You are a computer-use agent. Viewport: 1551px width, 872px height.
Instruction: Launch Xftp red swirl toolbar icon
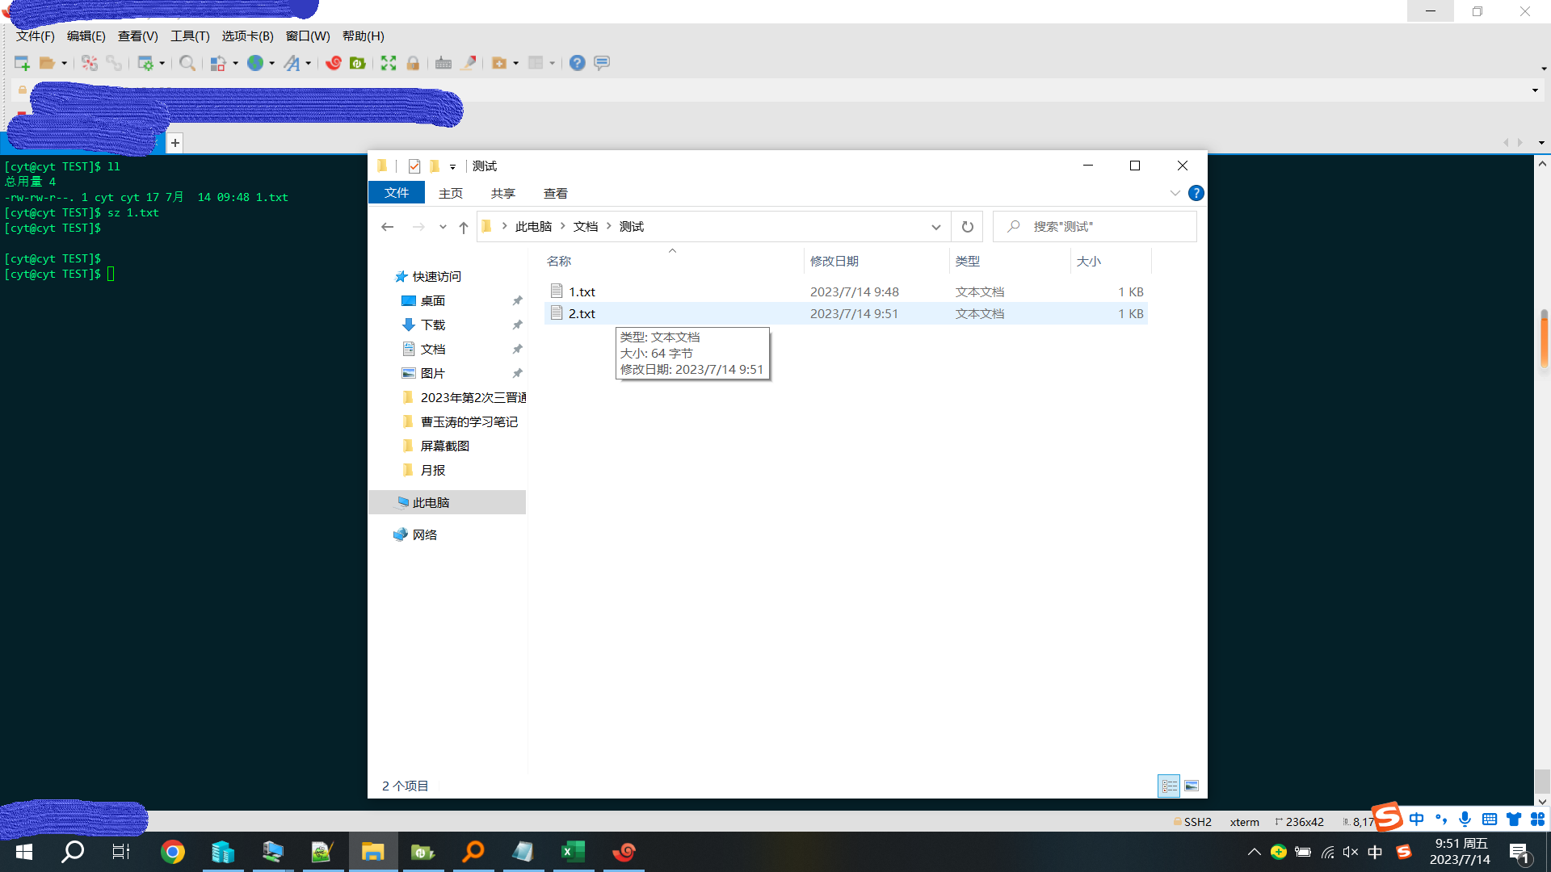point(333,63)
